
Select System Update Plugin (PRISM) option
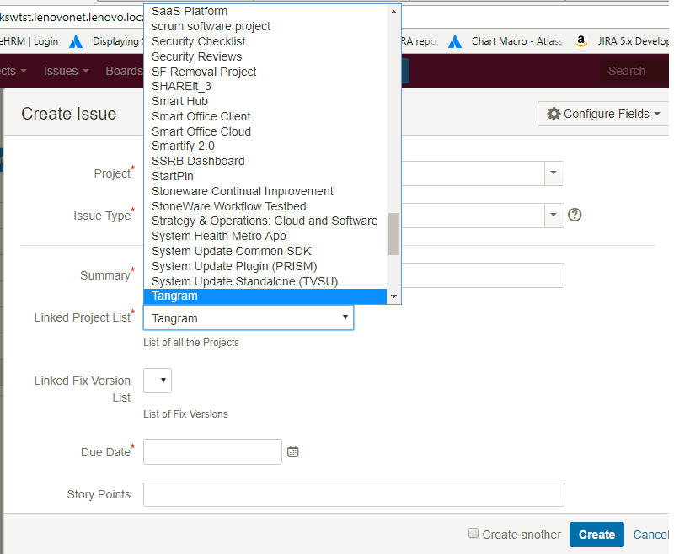[x=265, y=266]
